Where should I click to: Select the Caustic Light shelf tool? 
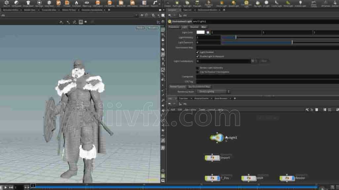point(277,3)
